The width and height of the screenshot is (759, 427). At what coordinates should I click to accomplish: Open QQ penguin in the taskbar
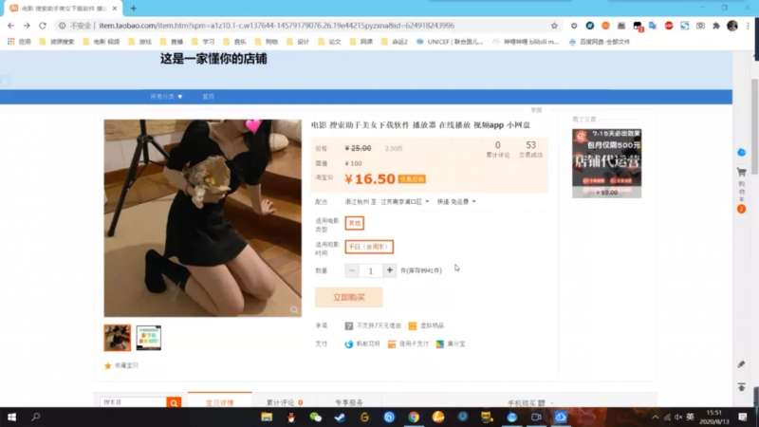click(x=291, y=417)
